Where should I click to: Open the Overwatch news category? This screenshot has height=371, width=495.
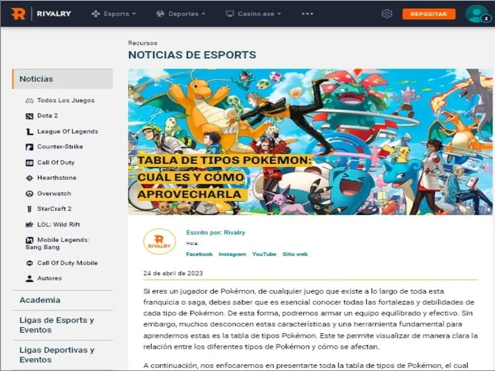54,194
